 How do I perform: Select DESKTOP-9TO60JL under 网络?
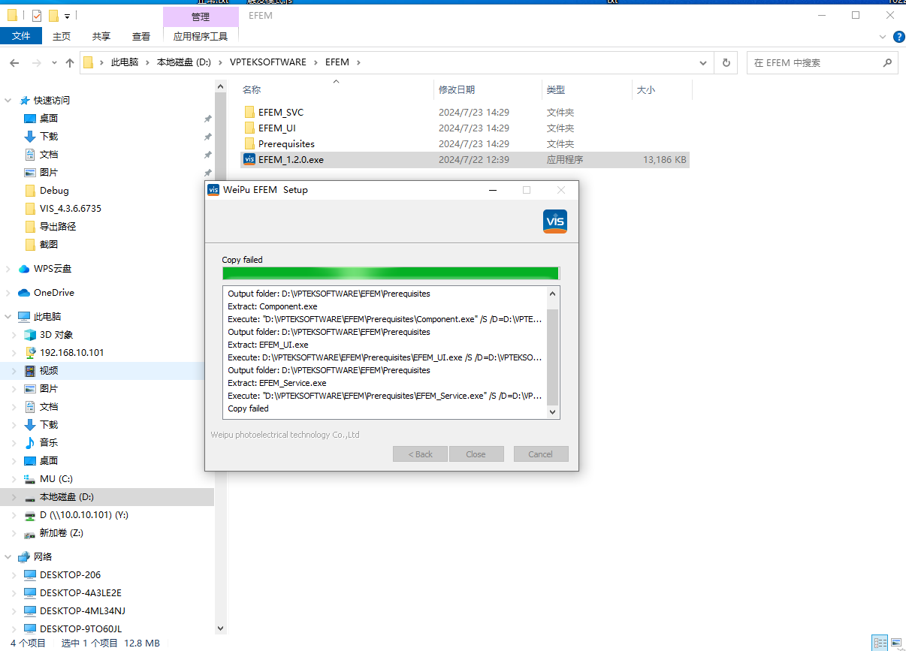(x=80, y=629)
